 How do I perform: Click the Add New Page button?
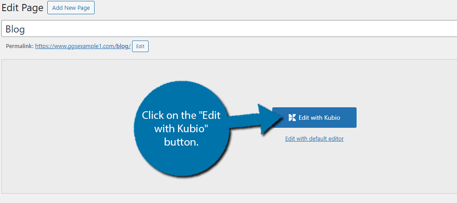71,8
